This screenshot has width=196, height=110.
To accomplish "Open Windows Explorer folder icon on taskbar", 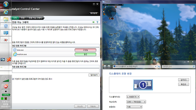I will tap(6, 19).
